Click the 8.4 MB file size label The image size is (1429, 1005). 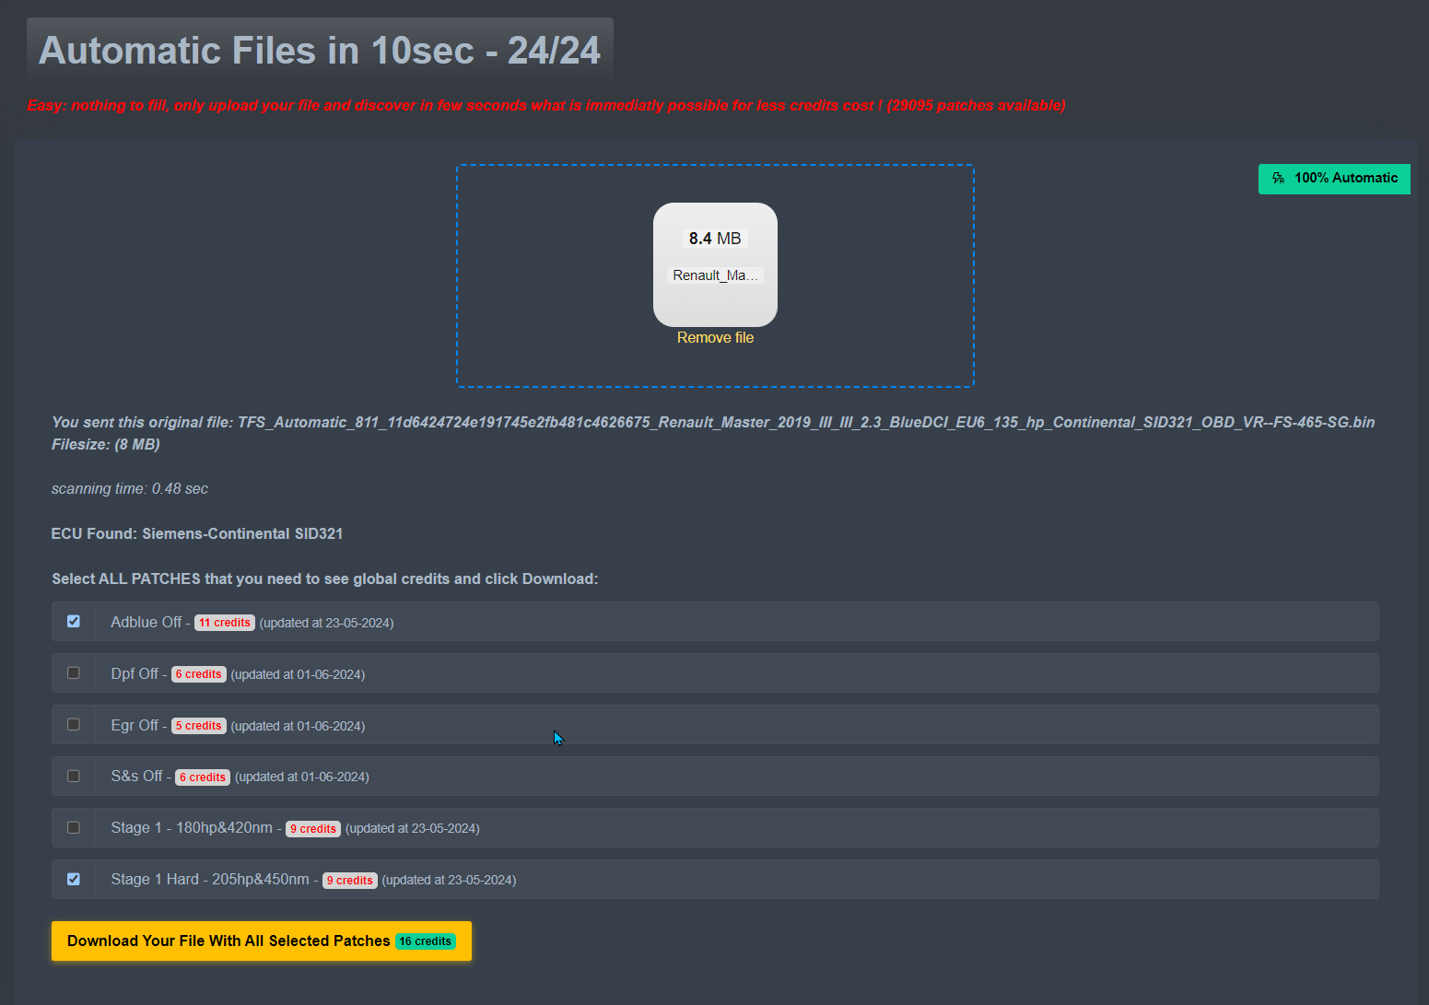[x=715, y=239]
